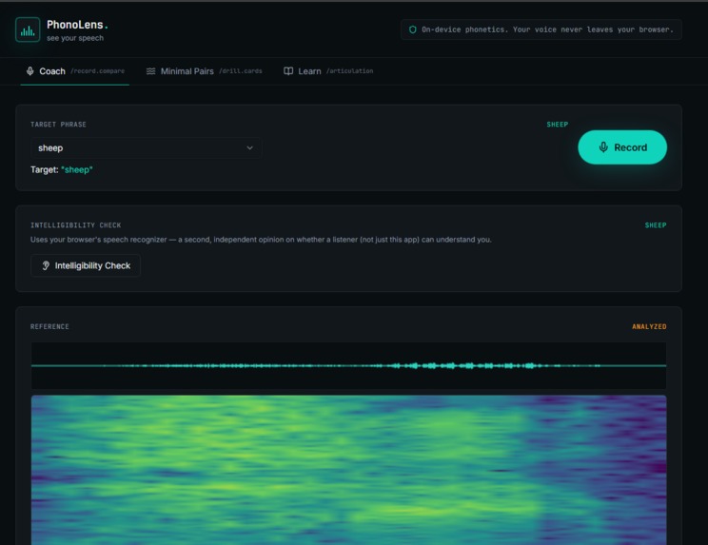708x545 pixels.
Task: Click the REFERENCE heading
Action: (x=49, y=326)
